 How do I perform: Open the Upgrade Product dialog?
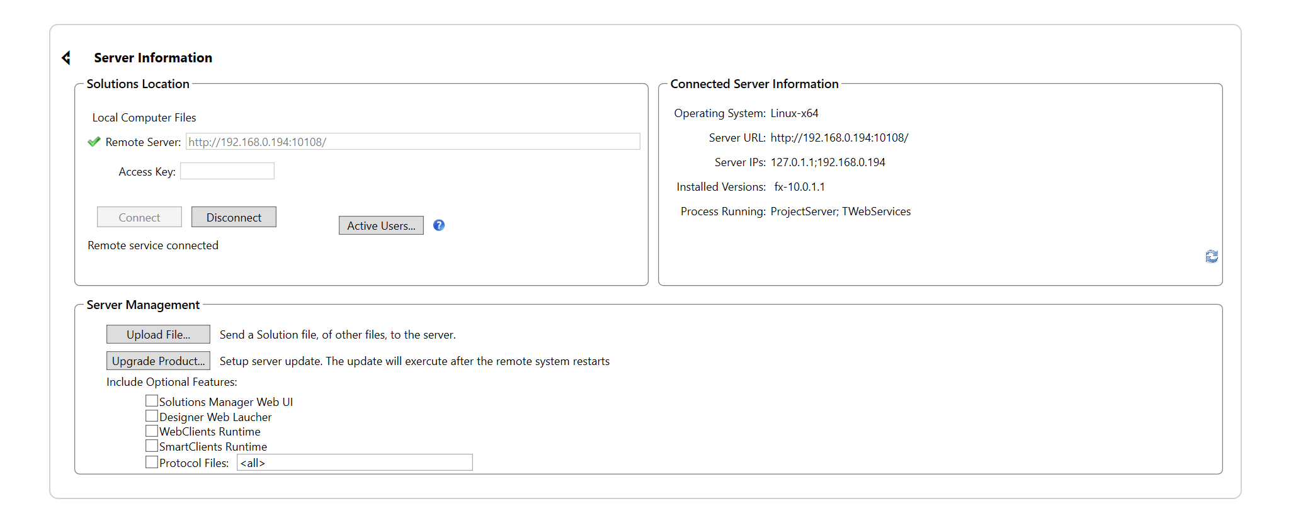pos(158,361)
